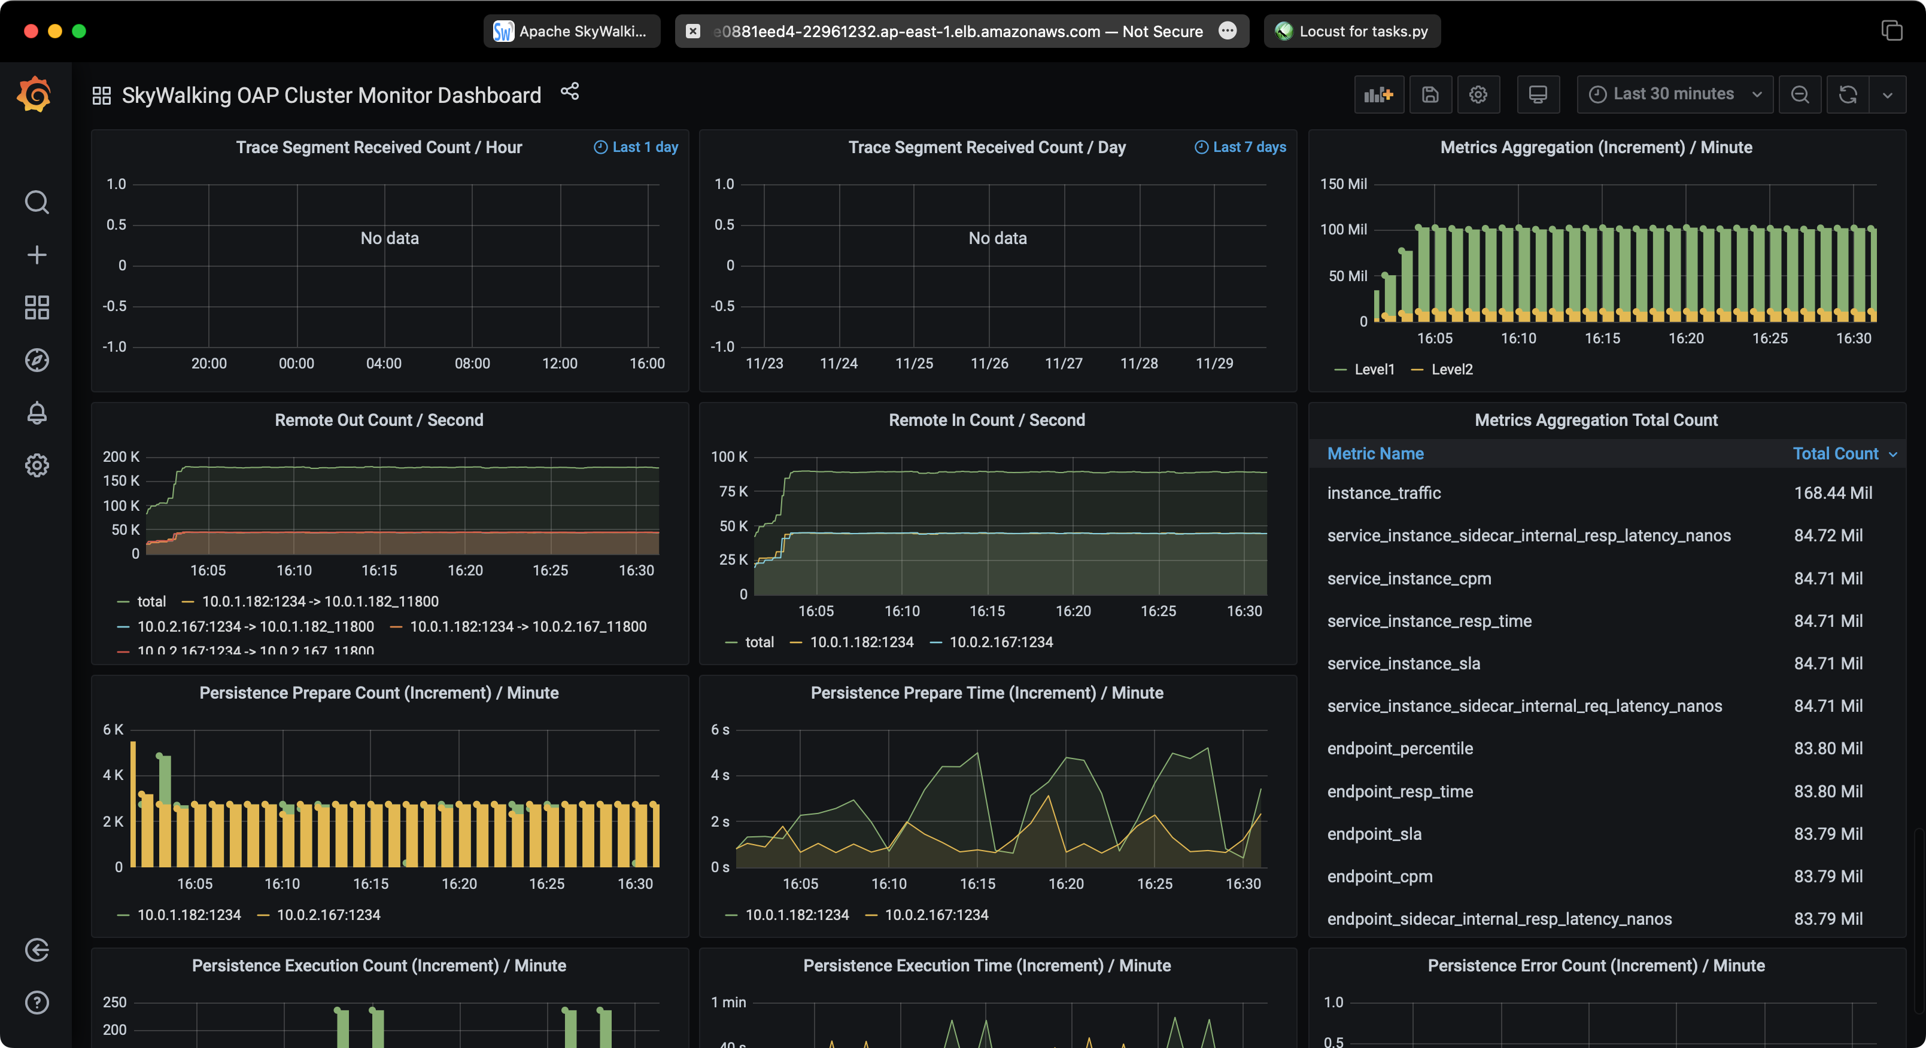The width and height of the screenshot is (1926, 1048).
Task: Share the dashboard via share icon
Action: [570, 92]
